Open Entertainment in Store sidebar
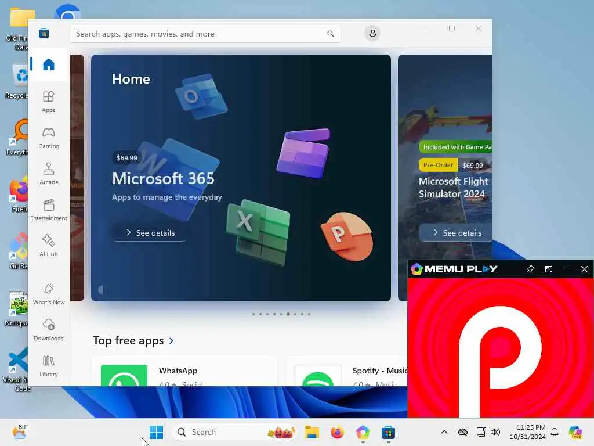 49,210
